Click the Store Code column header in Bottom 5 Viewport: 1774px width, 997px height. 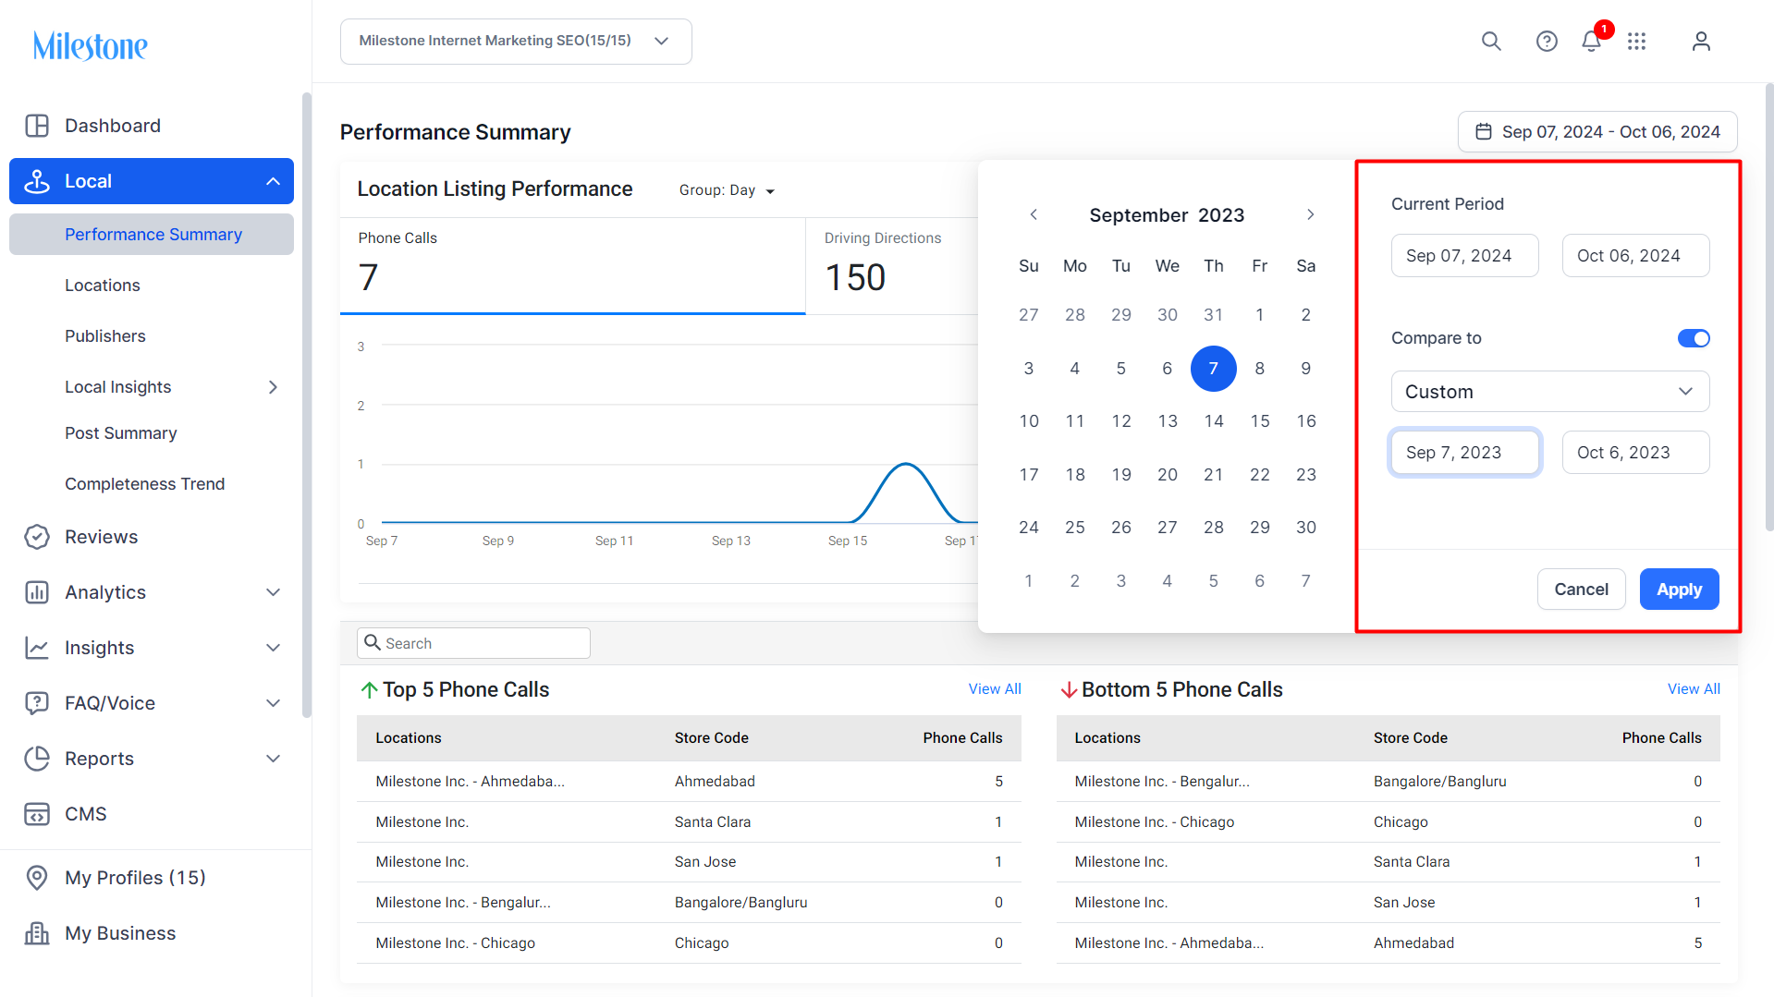[1411, 738]
